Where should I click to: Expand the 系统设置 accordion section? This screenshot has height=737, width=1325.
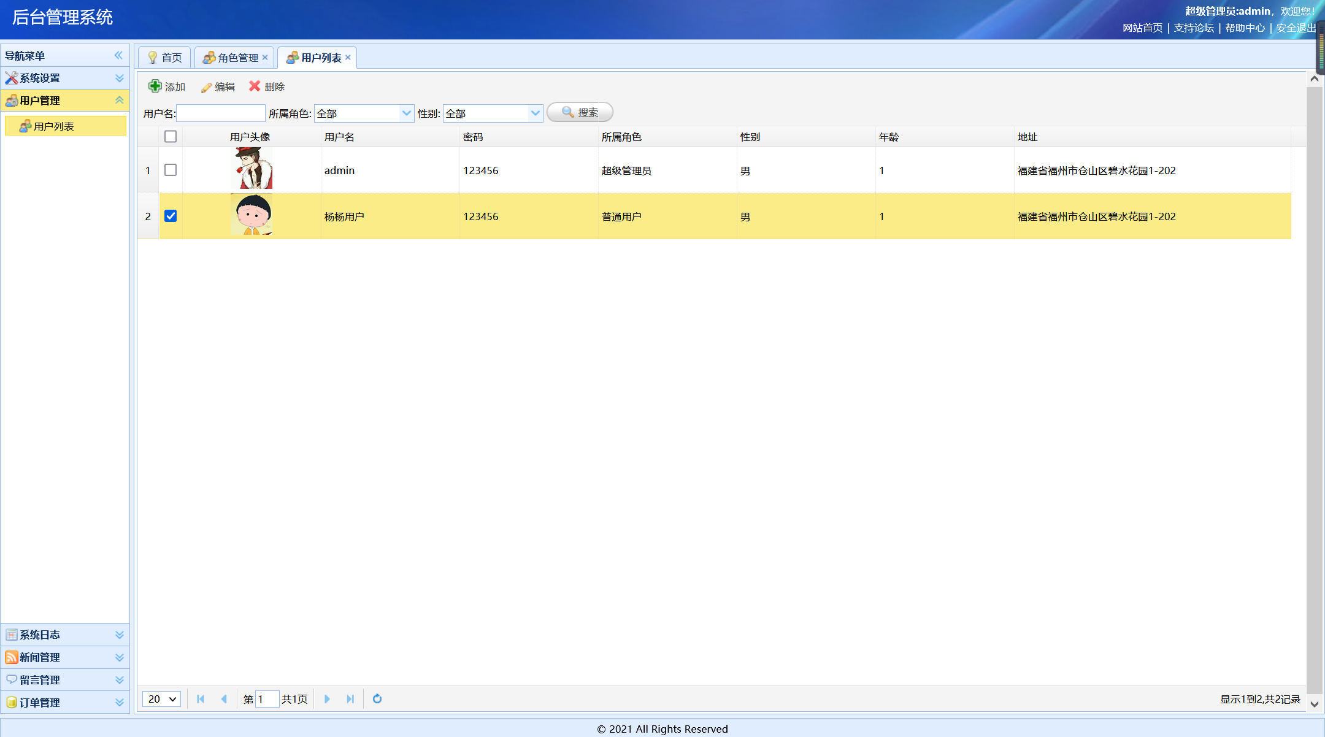pos(120,78)
